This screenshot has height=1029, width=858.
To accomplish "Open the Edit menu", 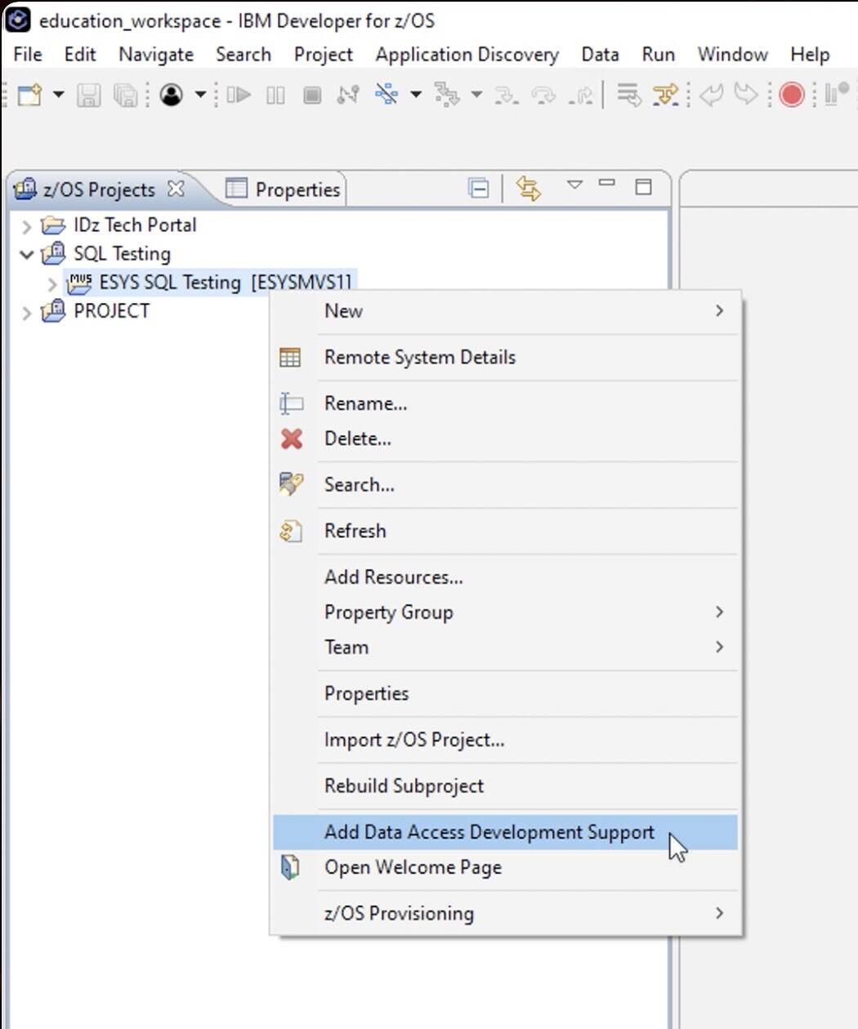I will pyautogui.click(x=80, y=54).
